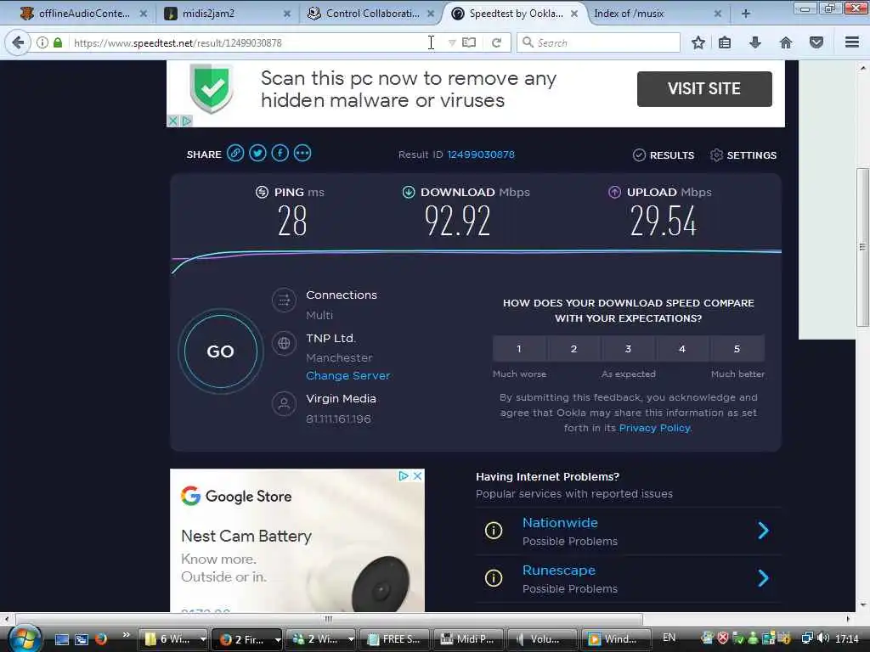Open the Firefox hamburger menu
This screenshot has width=870, height=652.
click(851, 42)
